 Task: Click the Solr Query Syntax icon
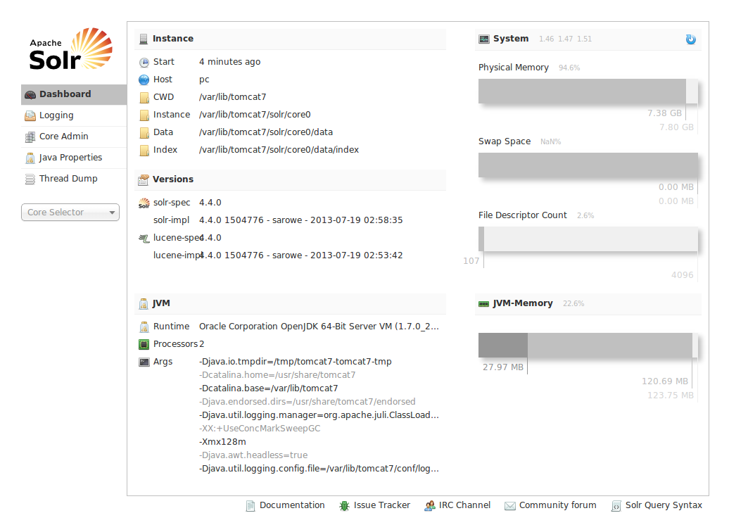(x=616, y=506)
